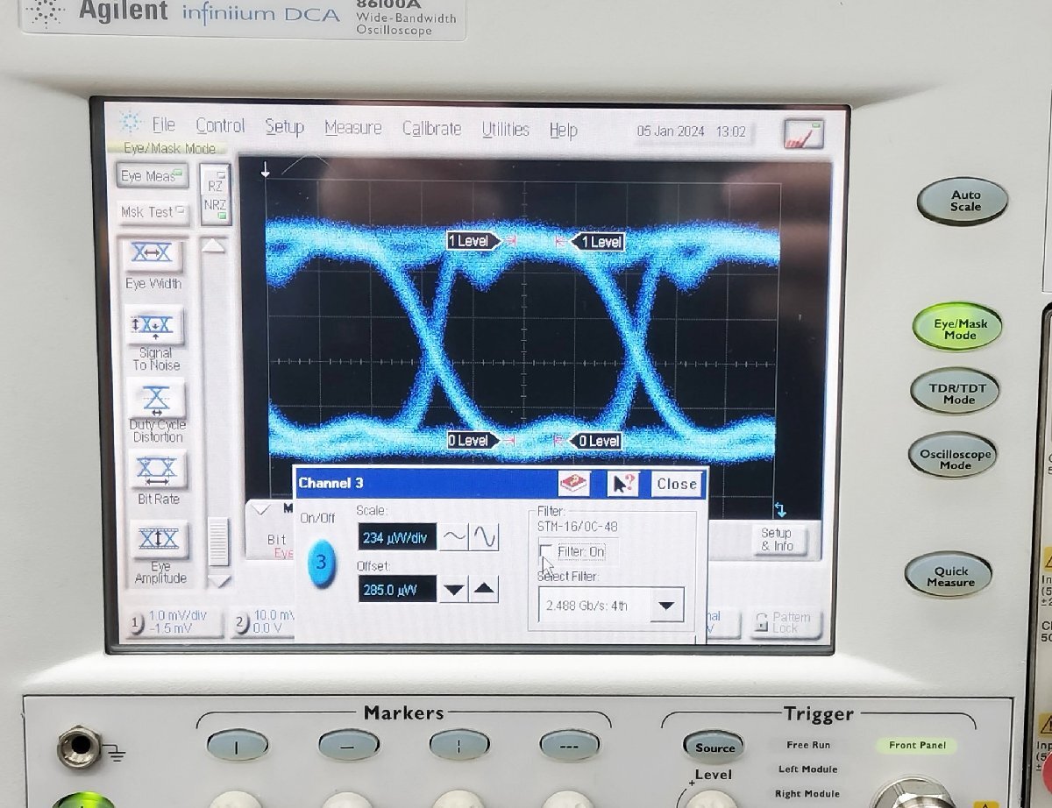Click the Scale field showing 234 µW/div
The height and width of the screenshot is (808, 1052).
[396, 537]
